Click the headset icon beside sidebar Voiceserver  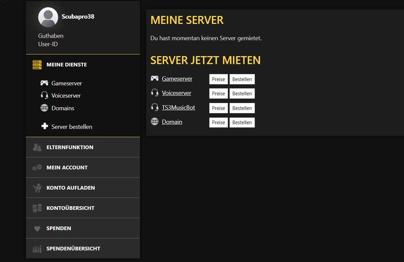click(44, 96)
